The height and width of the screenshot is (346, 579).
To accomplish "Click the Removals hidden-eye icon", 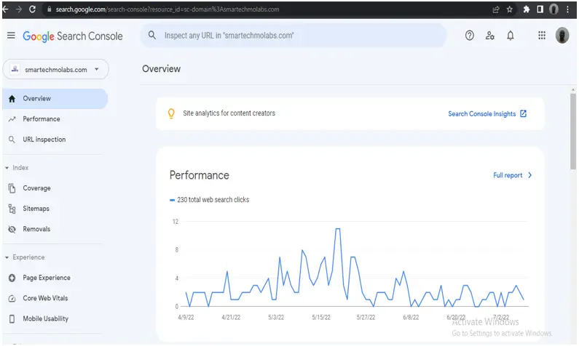I will click(12, 229).
